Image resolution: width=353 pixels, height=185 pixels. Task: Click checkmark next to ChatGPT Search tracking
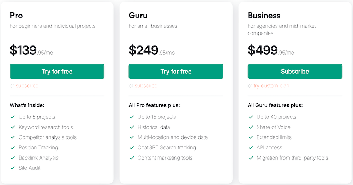click(132, 147)
